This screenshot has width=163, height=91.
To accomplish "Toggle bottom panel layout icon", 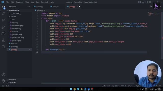I will click(143, 2).
